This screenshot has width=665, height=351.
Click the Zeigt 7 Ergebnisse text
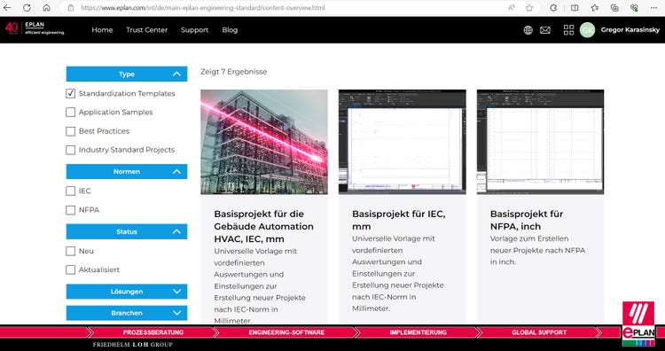point(234,72)
